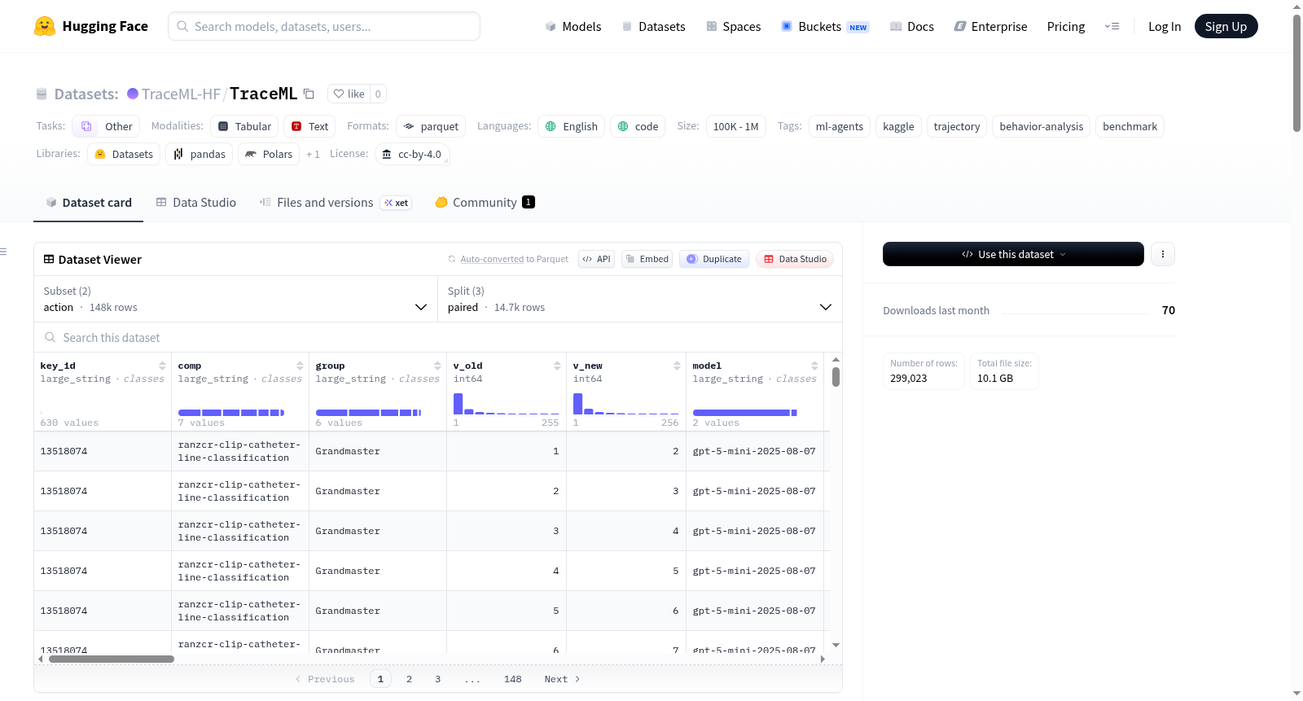
Task: Go to Models in top navigation
Action: [x=573, y=26]
